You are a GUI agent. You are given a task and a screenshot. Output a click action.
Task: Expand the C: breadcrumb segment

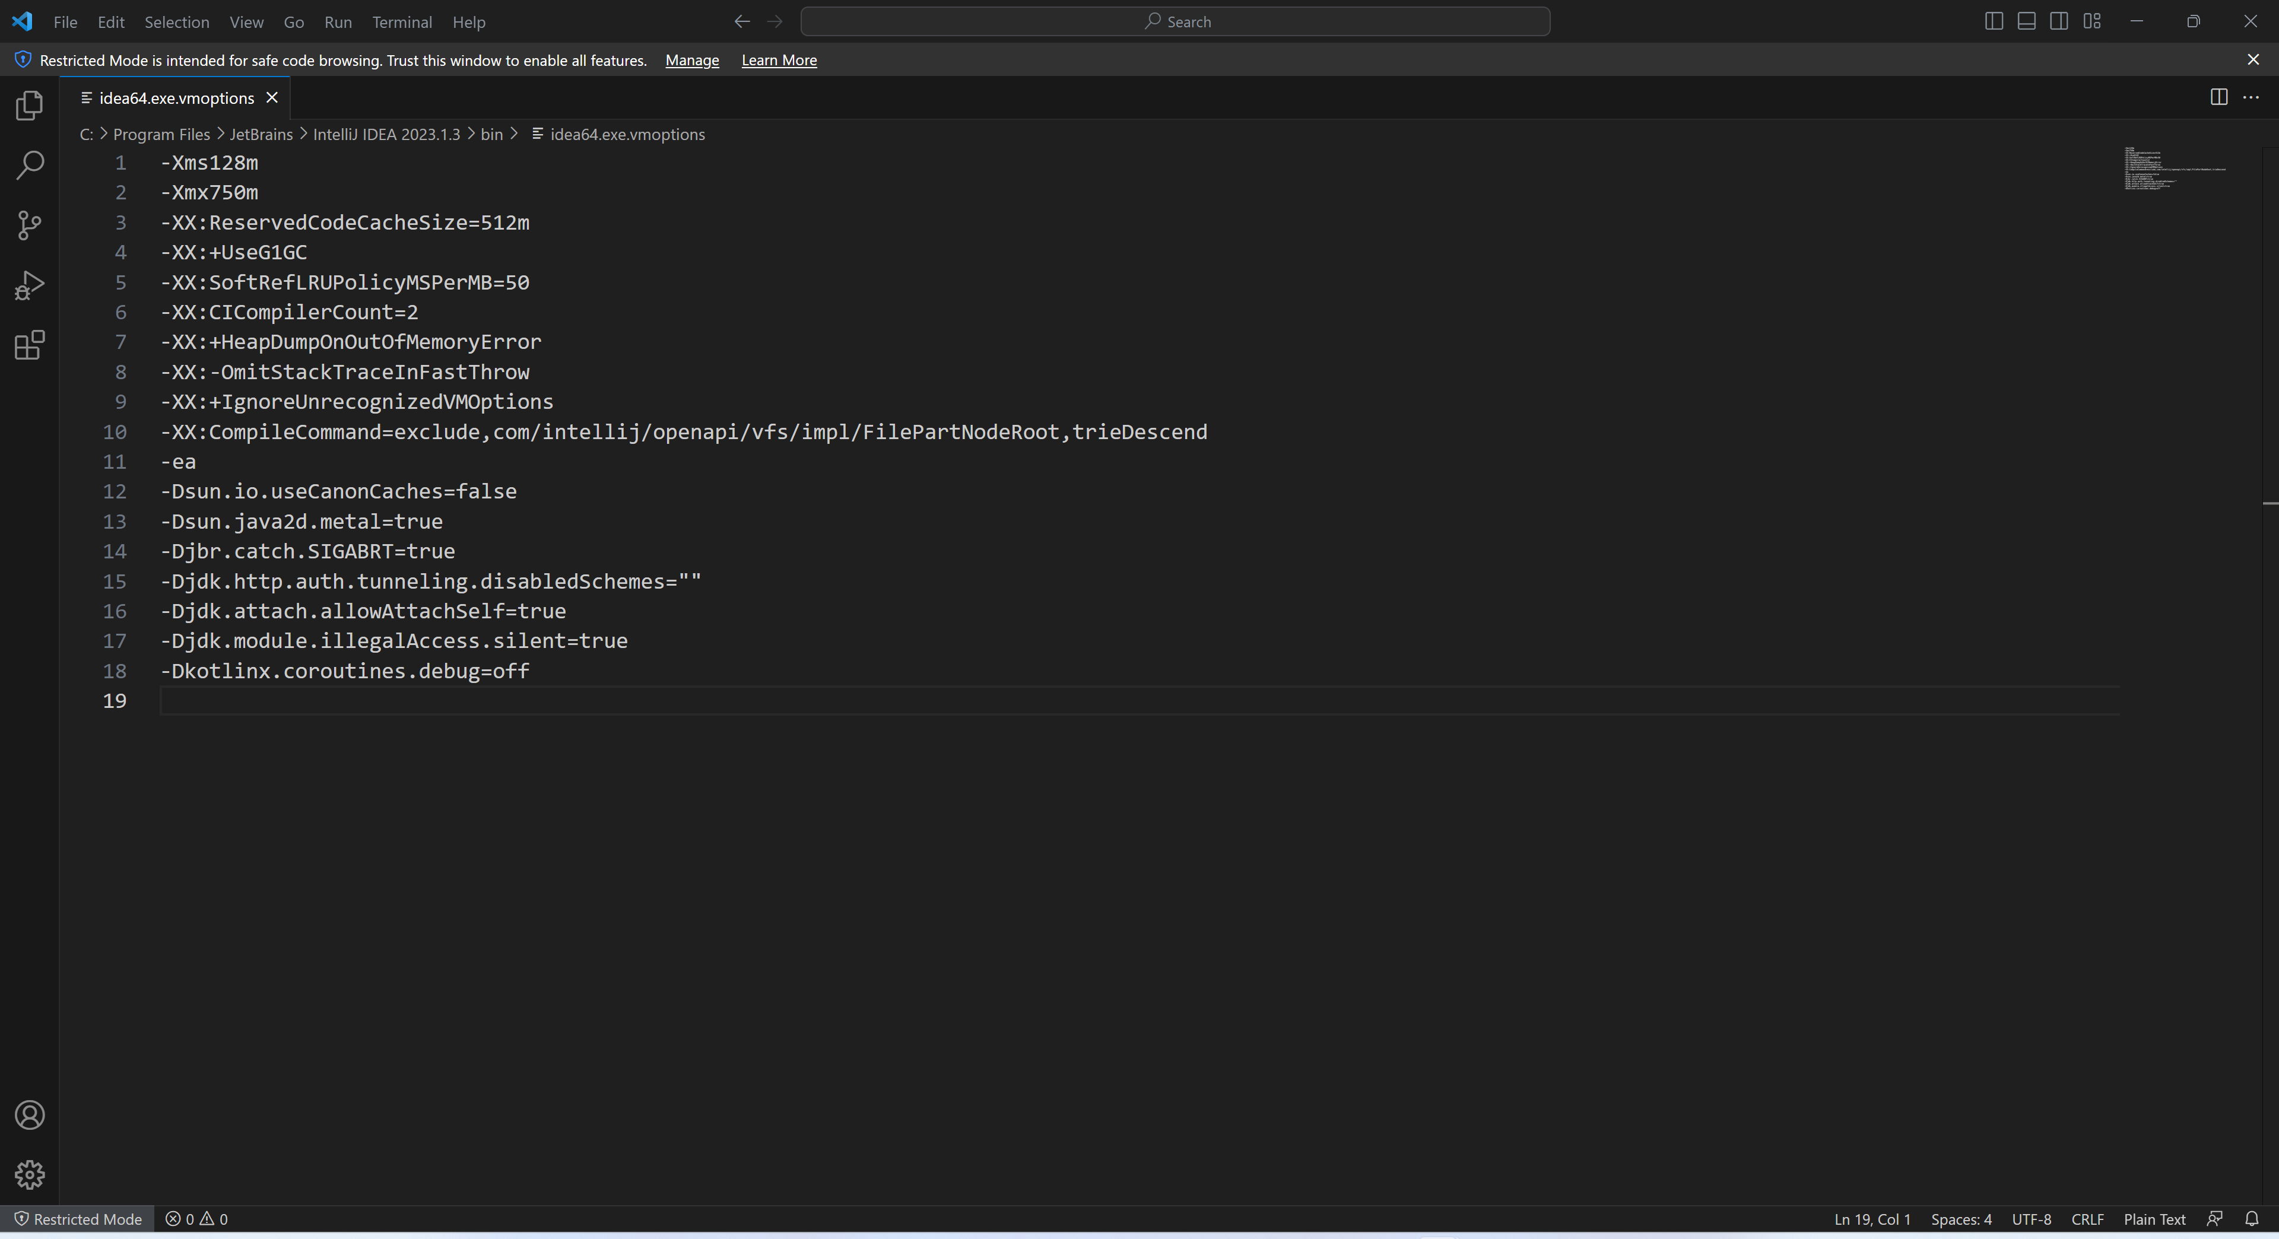coord(86,135)
